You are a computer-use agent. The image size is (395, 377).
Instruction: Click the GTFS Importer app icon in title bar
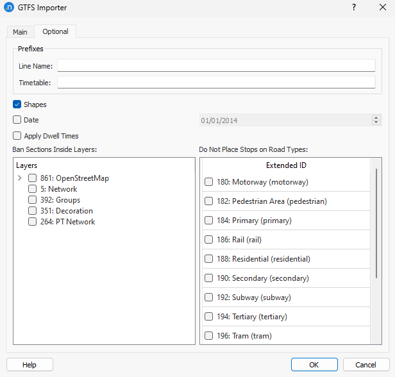click(9, 8)
